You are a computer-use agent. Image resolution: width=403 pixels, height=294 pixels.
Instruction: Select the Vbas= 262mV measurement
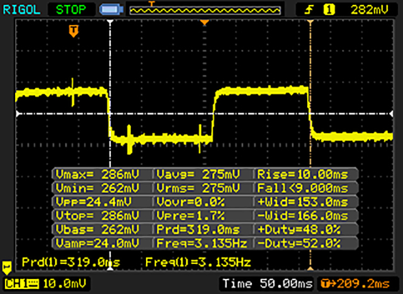[x=98, y=229]
